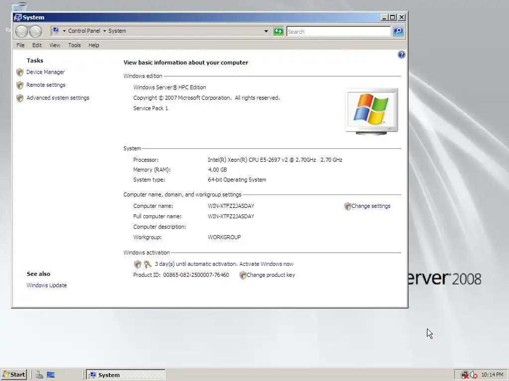Click the Windows Server HPC Edition text
The width and height of the screenshot is (509, 381).
[x=170, y=87]
